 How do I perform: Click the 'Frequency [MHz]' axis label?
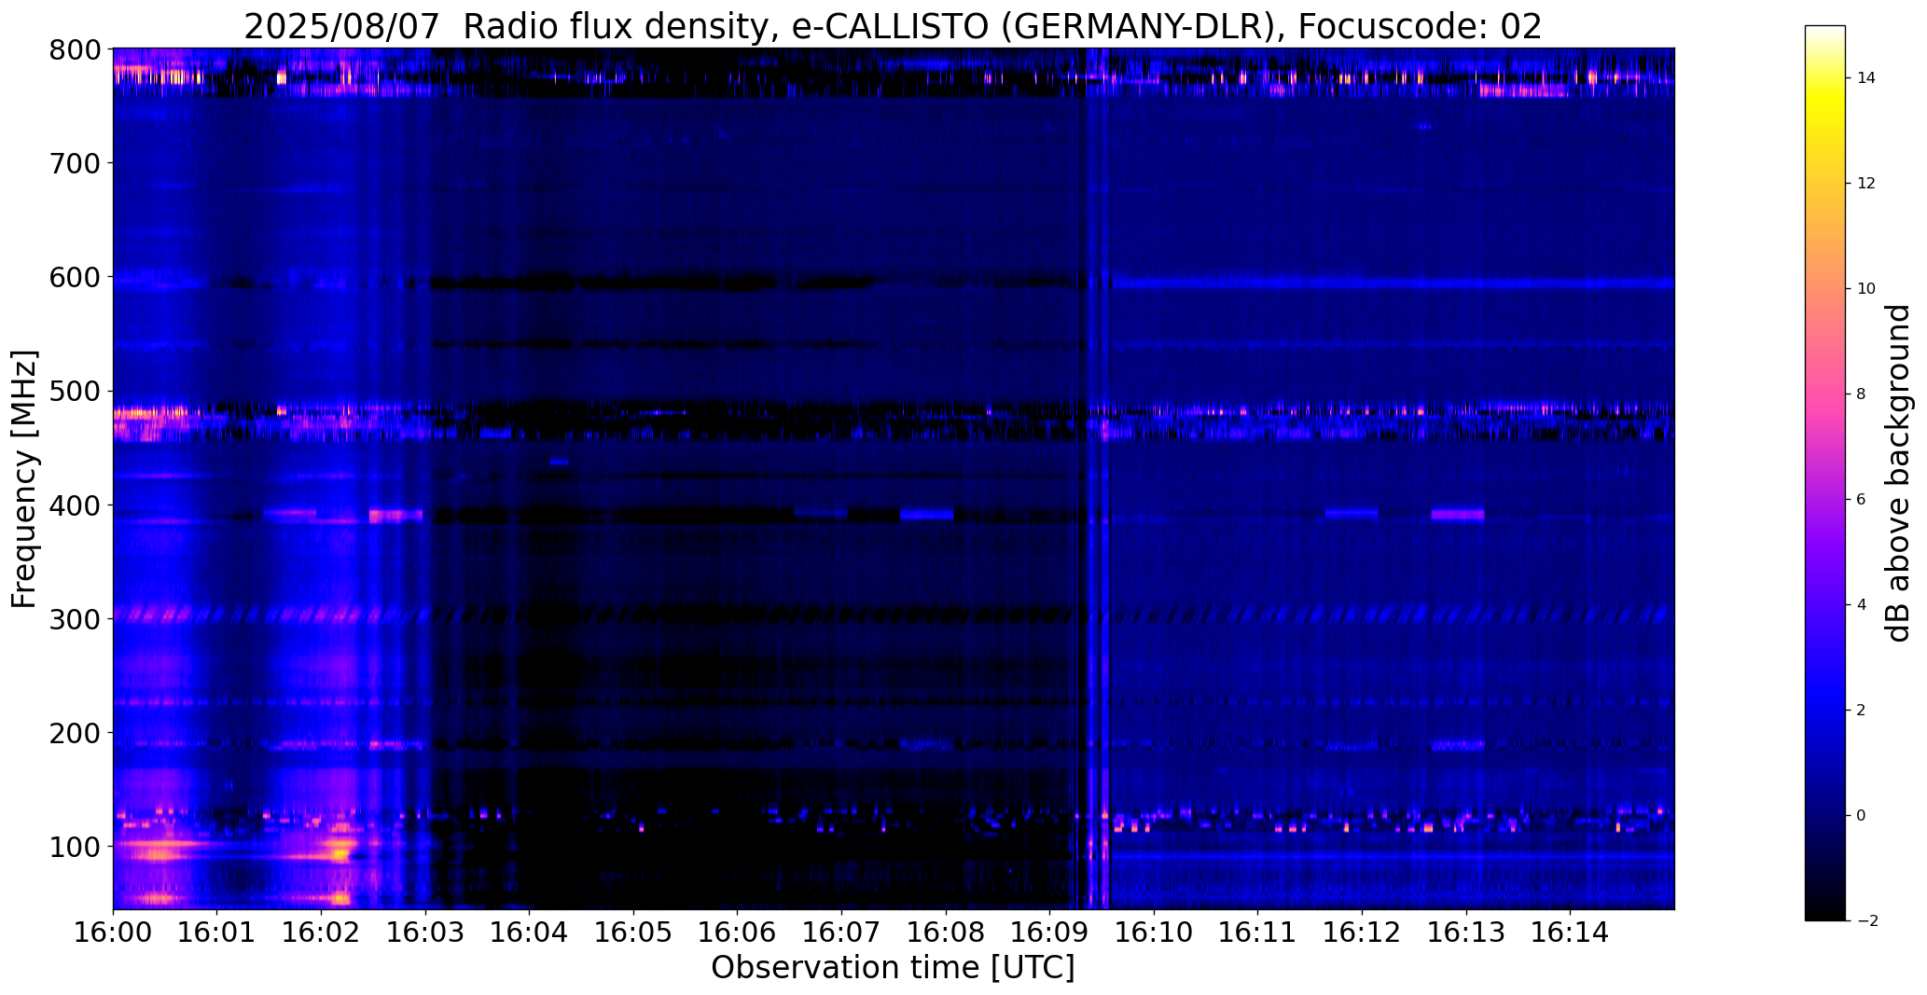(x=24, y=479)
